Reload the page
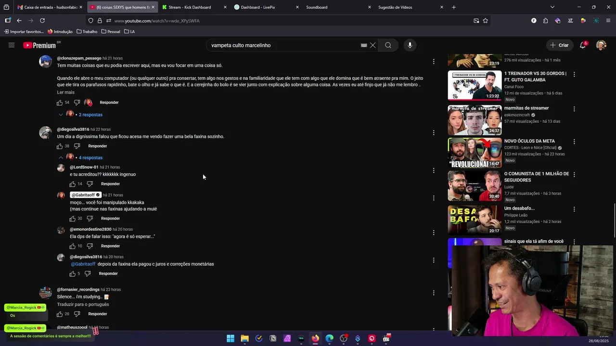This screenshot has height=346, width=616. click(42, 21)
